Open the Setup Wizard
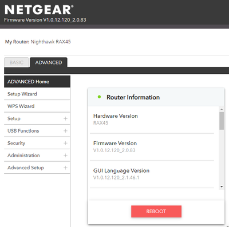The width and height of the screenshot is (229, 227). pyautogui.click(x=37, y=94)
